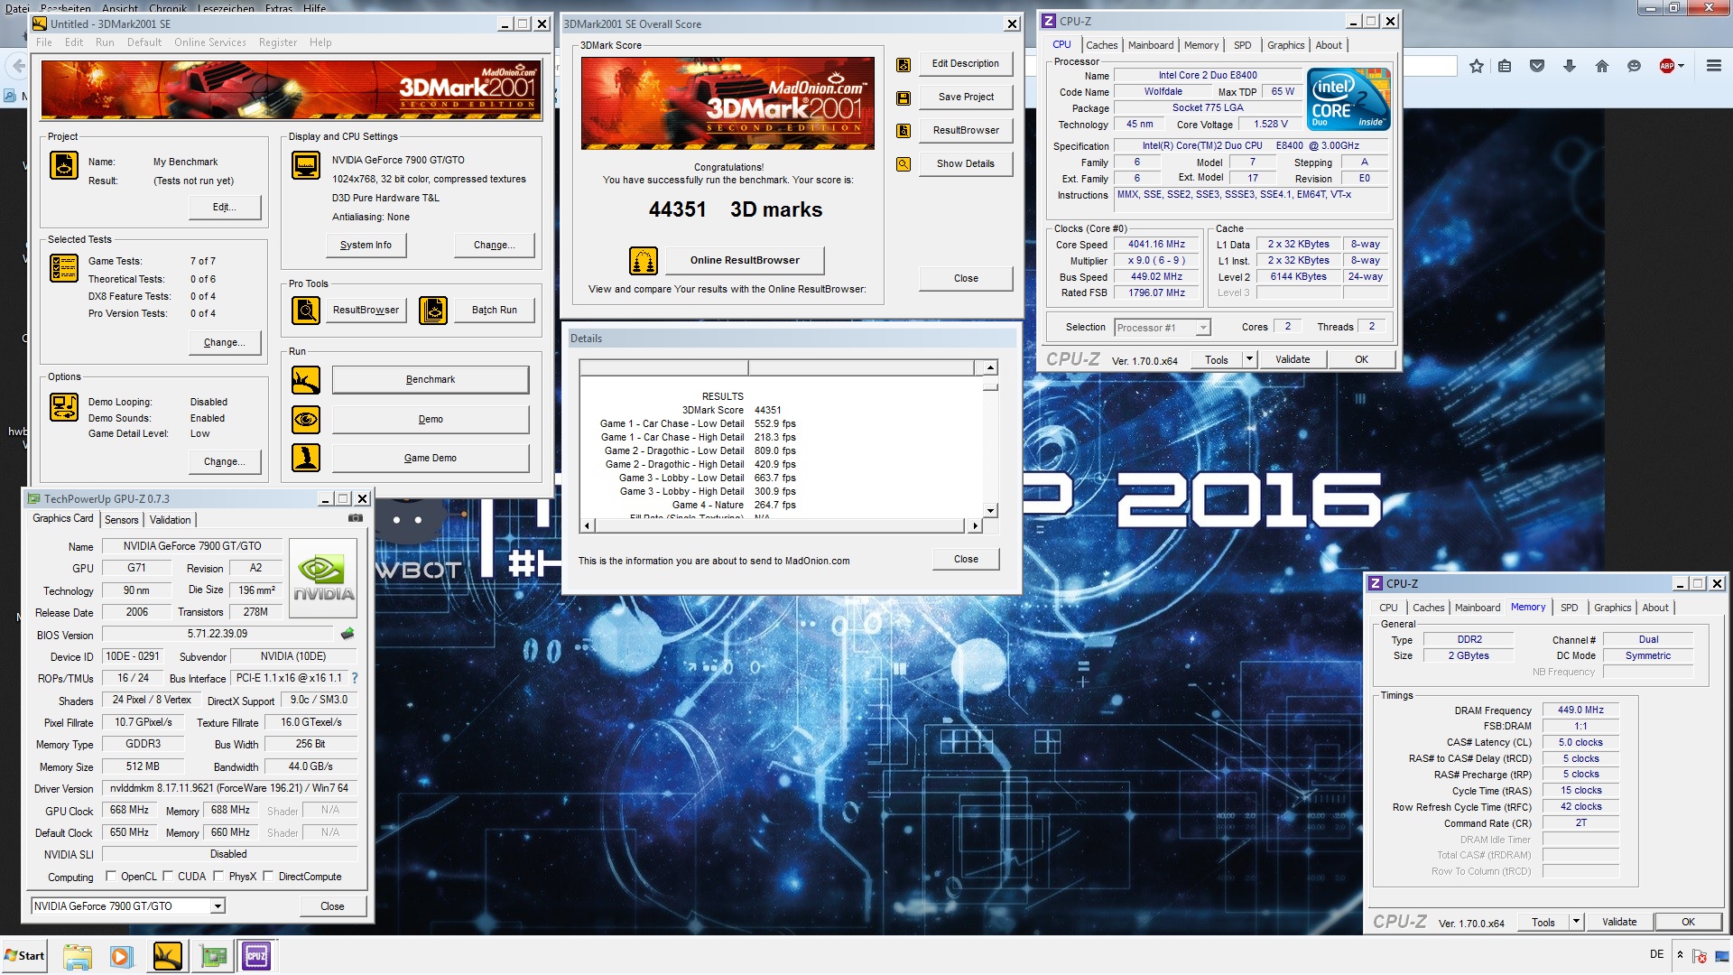This screenshot has height=975, width=1733.
Task: Click Edit button in Project group
Action: [x=225, y=208]
